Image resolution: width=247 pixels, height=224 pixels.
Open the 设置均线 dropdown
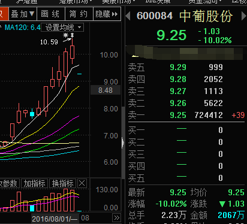click(x=62, y=28)
